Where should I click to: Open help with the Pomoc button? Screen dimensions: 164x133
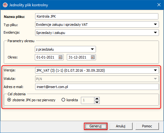[x=147, y=126]
